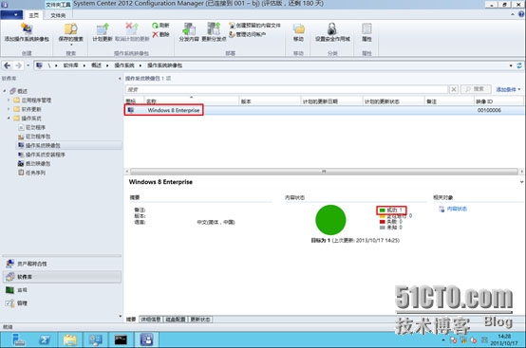Clear search with the X button
The image size is (526, 348).
tap(453, 89)
